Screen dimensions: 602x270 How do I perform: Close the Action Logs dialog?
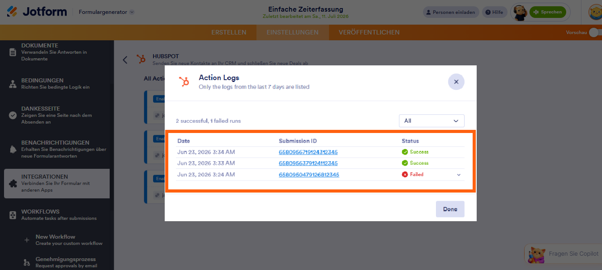[456, 82]
